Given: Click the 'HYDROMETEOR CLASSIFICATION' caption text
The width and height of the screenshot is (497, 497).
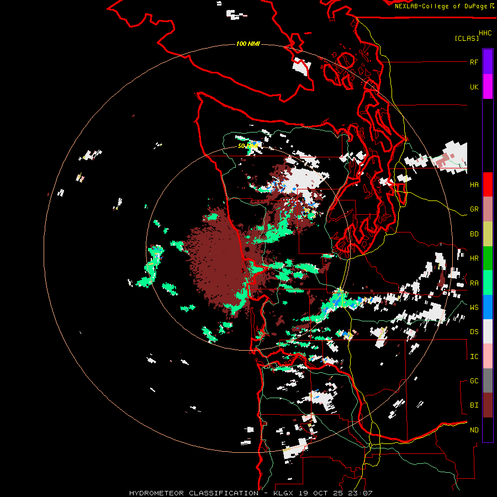Looking at the screenshot, I should [x=194, y=493].
